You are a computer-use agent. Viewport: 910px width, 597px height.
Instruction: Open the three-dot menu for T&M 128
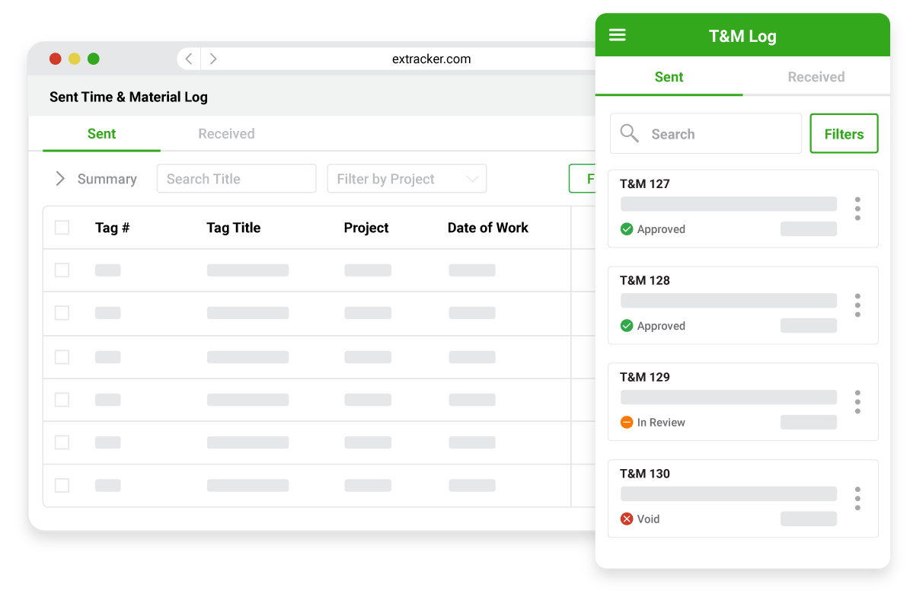click(857, 305)
